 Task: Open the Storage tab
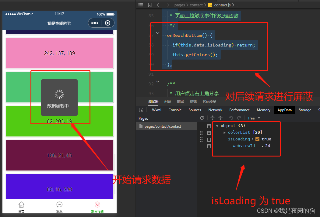(x=305, y=110)
